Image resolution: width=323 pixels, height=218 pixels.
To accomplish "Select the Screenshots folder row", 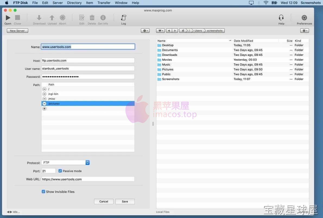I will coord(233,79).
